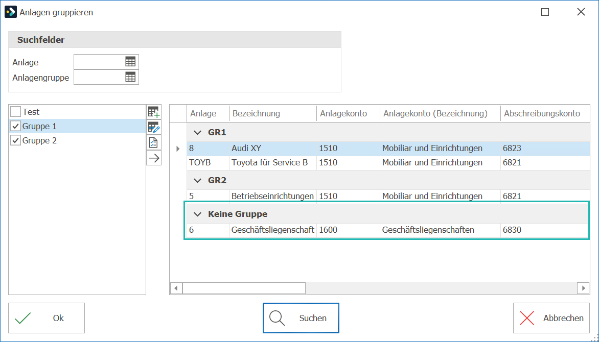Sort by the Anlage column header
The height and width of the screenshot is (342, 599).
tap(208, 113)
